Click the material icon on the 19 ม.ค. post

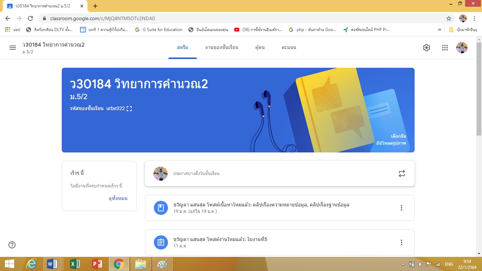pyautogui.click(x=161, y=208)
